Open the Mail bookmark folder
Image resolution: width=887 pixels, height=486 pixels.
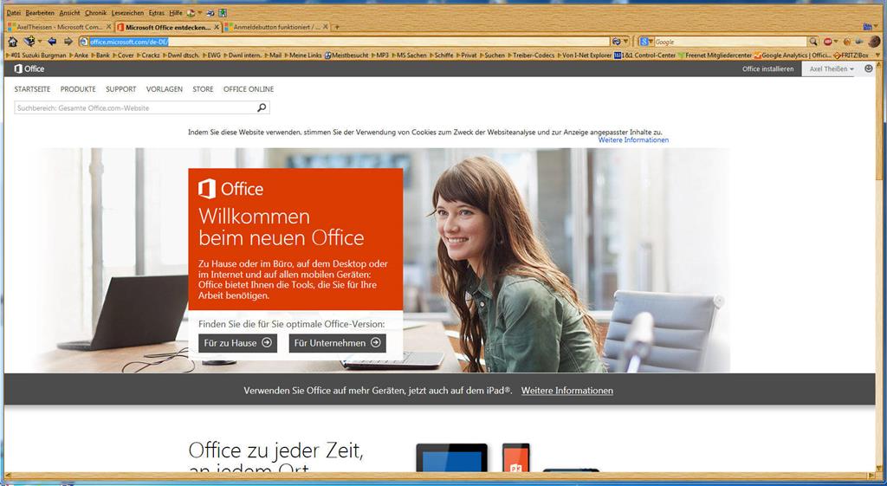[x=273, y=55]
